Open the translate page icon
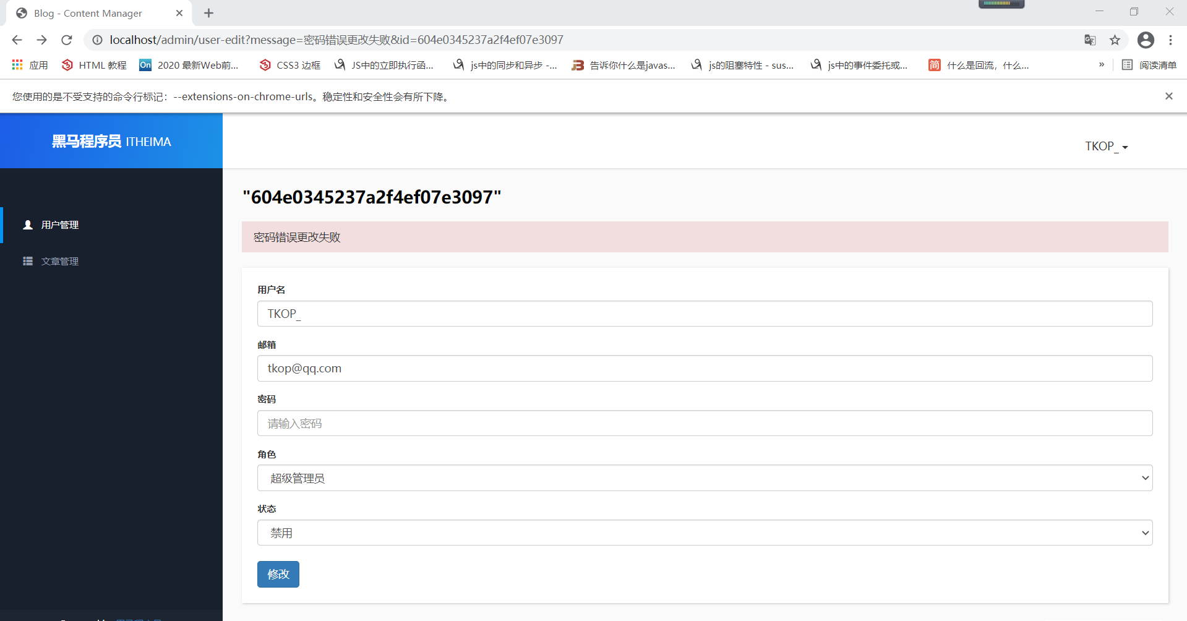The height and width of the screenshot is (621, 1187). [x=1090, y=40]
